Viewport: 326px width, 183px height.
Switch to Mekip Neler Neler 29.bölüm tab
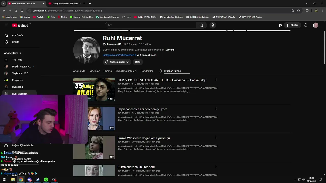pyautogui.click(x=67, y=3)
